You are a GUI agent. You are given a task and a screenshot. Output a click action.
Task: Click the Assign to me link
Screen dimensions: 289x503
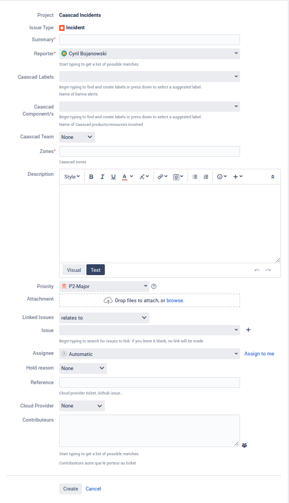point(259,354)
